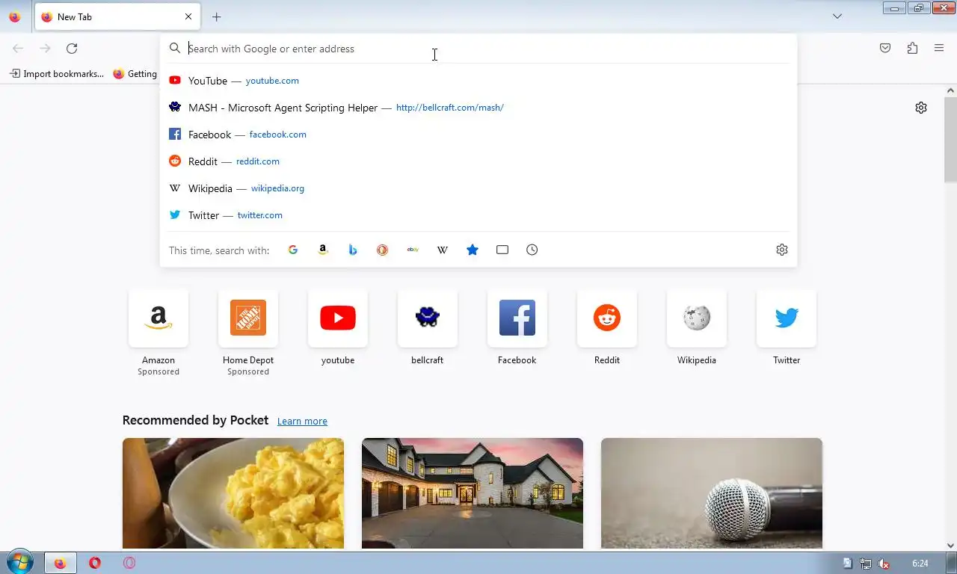Viewport: 957px width, 574px height.
Task: Click the network tray icon
Action: pyautogui.click(x=865, y=564)
